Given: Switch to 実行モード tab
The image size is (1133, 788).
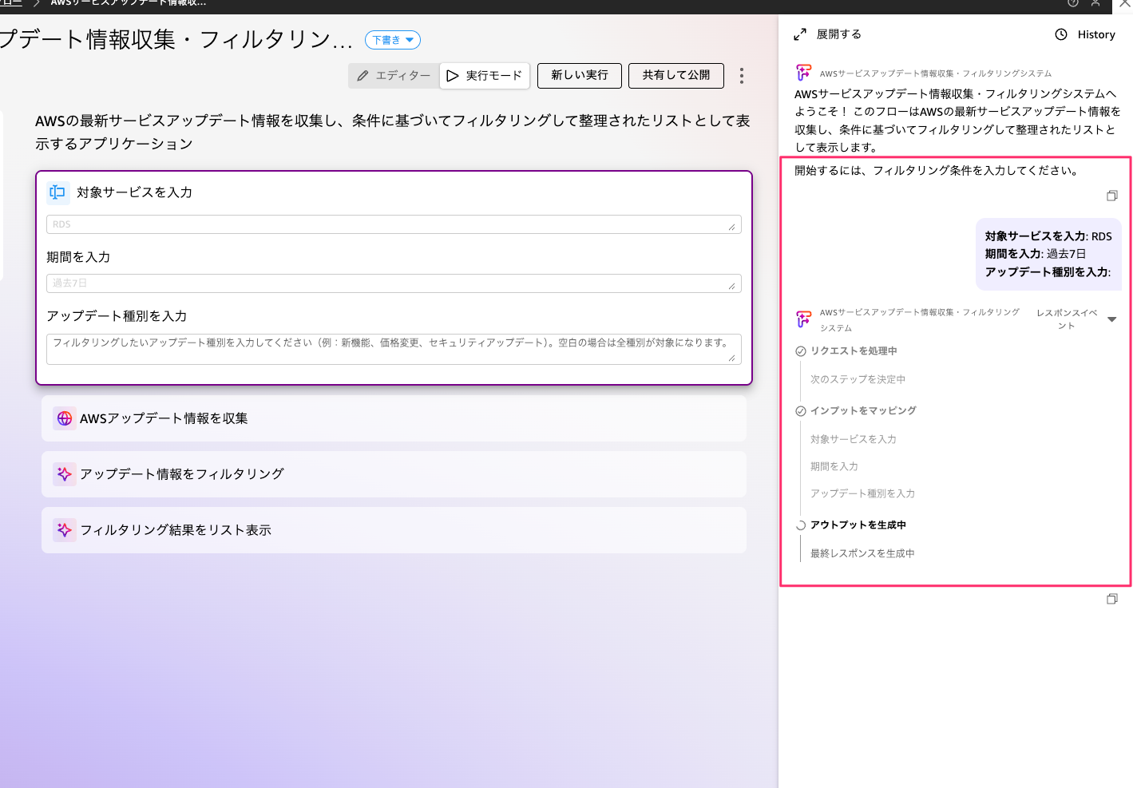Looking at the screenshot, I should tap(485, 76).
